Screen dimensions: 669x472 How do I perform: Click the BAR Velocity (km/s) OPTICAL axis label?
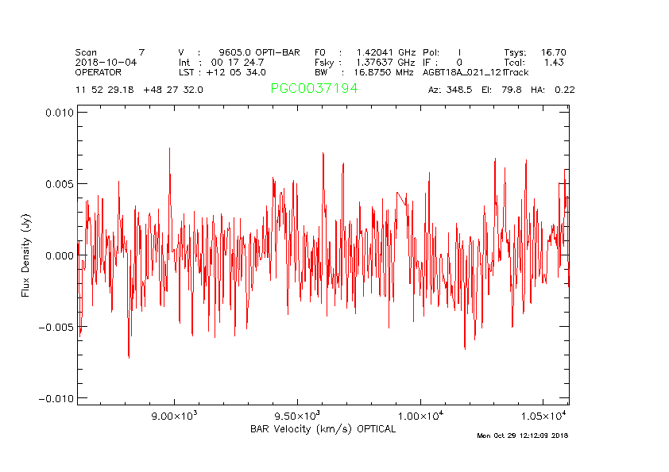(323, 429)
